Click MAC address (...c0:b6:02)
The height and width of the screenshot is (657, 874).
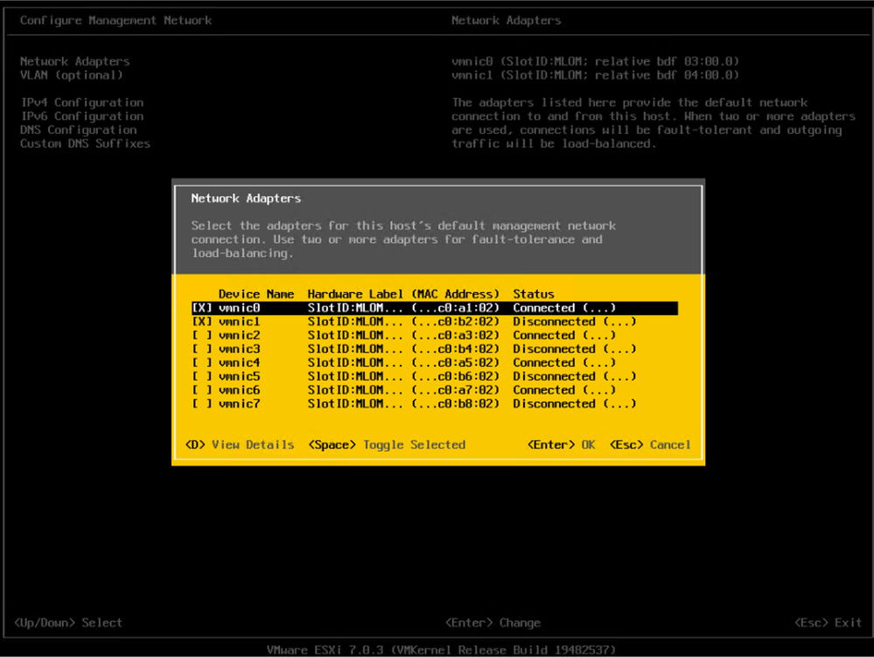tap(456, 376)
